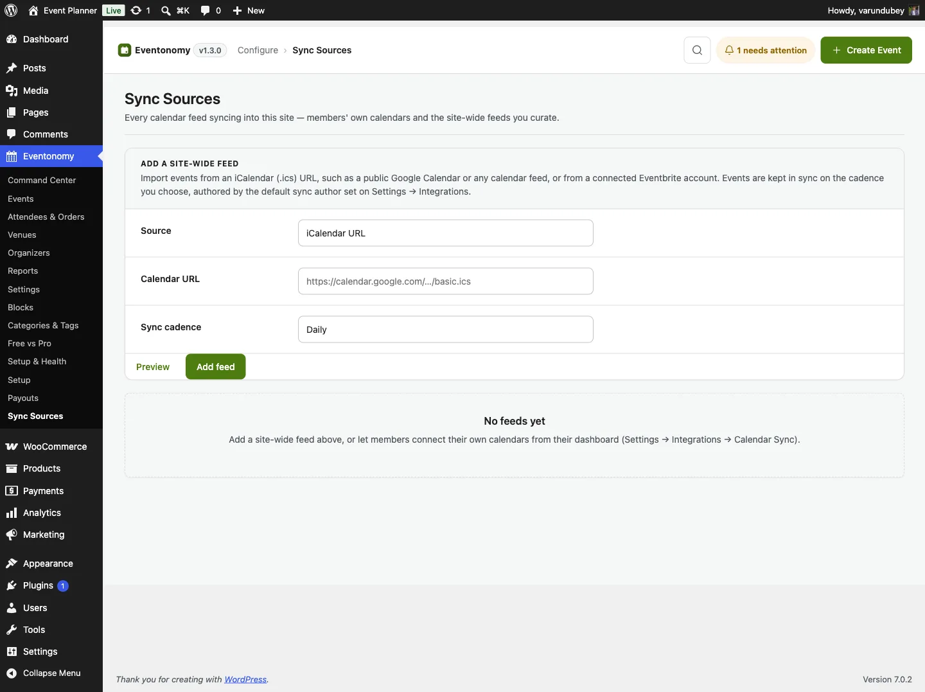
Task: Click the Eventonomy calendar icon in sidebar
Action: pos(12,156)
